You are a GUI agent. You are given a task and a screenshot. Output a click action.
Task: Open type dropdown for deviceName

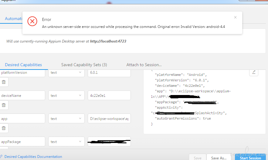click(66, 95)
